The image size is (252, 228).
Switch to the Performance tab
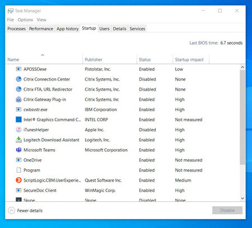point(41,28)
